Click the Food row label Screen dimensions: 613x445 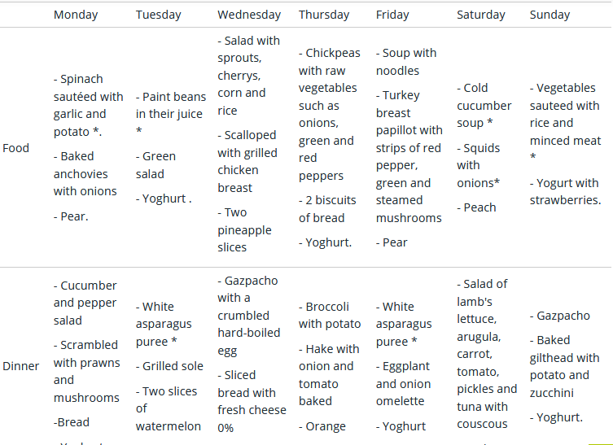pos(15,148)
